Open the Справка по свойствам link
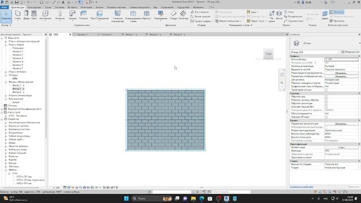361x203 pixels. [301, 187]
